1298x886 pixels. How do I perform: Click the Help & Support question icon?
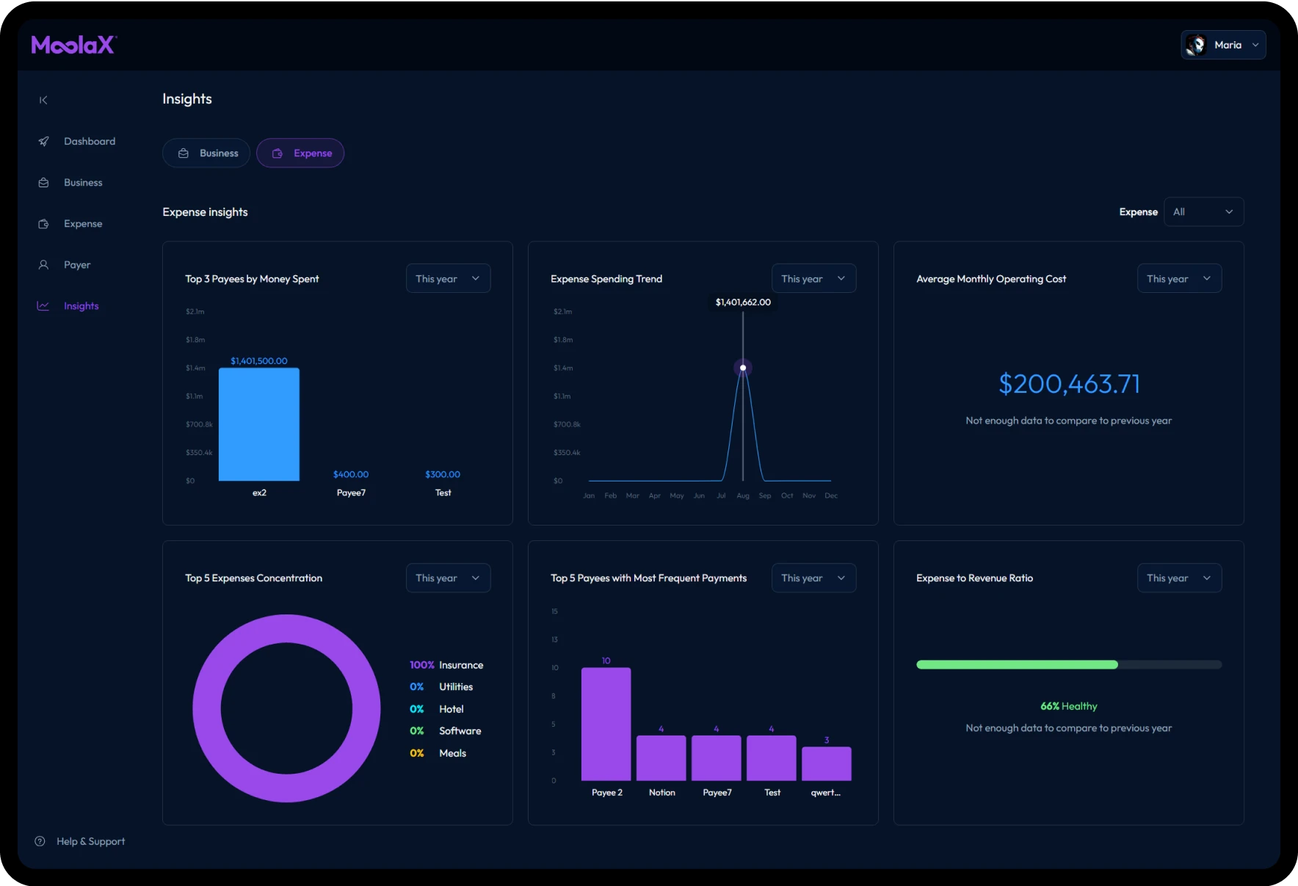pyautogui.click(x=40, y=841)
